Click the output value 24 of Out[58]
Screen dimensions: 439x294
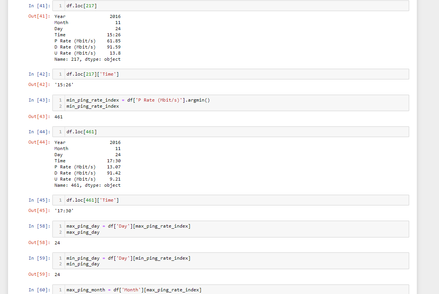(57, 243)
